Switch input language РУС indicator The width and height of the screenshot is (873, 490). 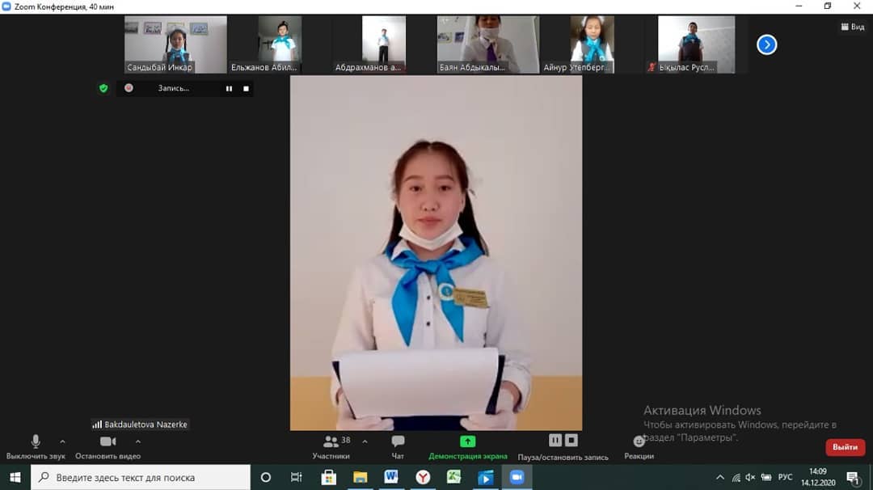(785, 477)
